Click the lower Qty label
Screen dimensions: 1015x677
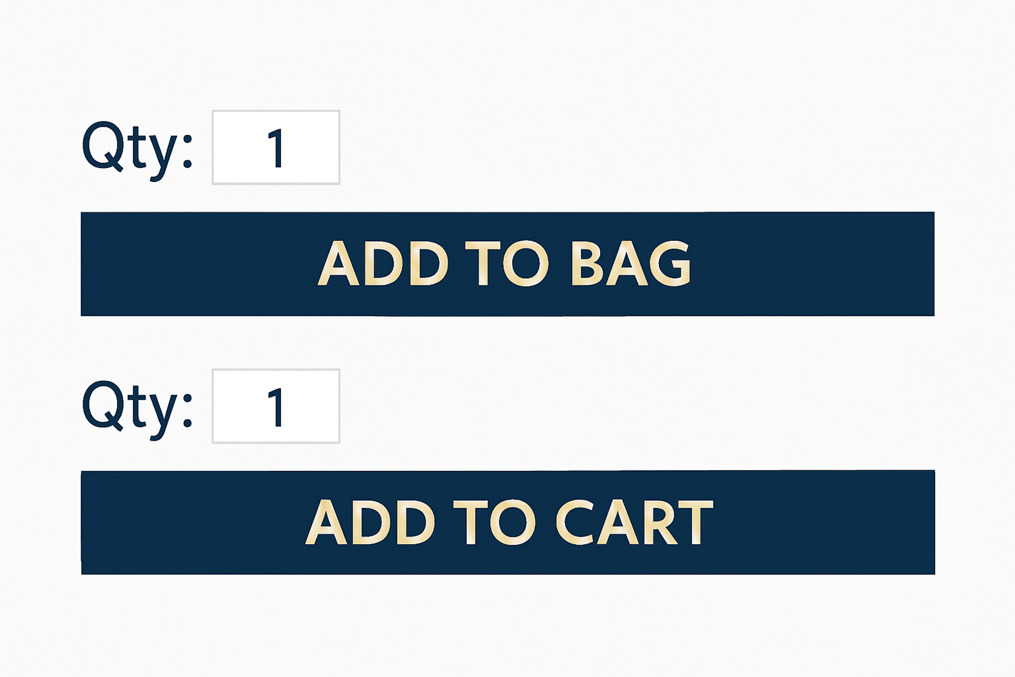[138, 406]
